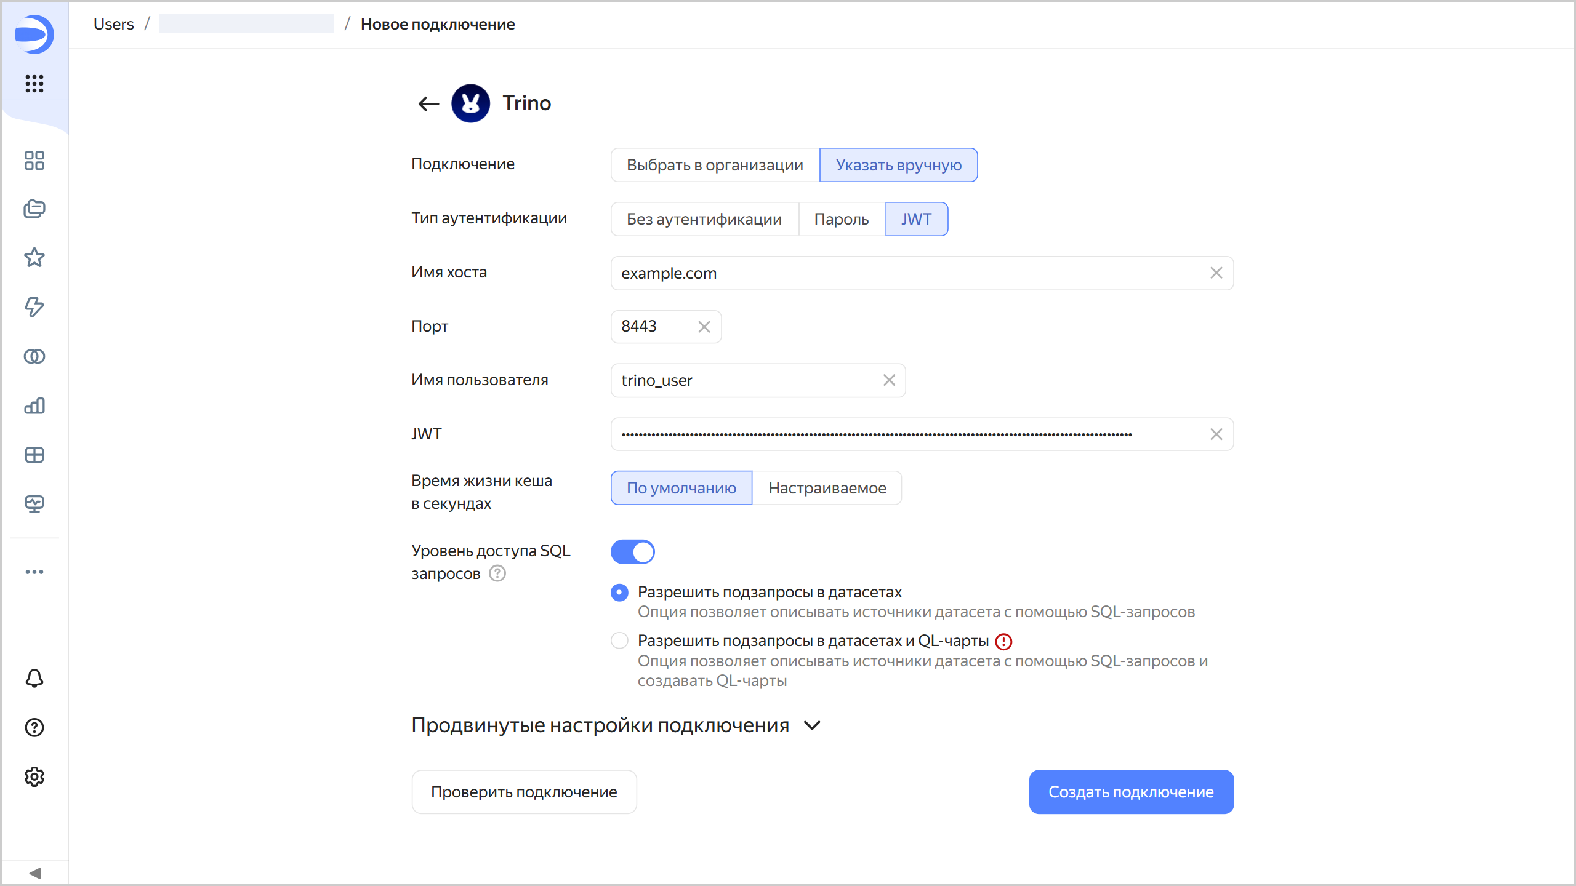Click the help question mark in sidebar

[x=34, y=727]
